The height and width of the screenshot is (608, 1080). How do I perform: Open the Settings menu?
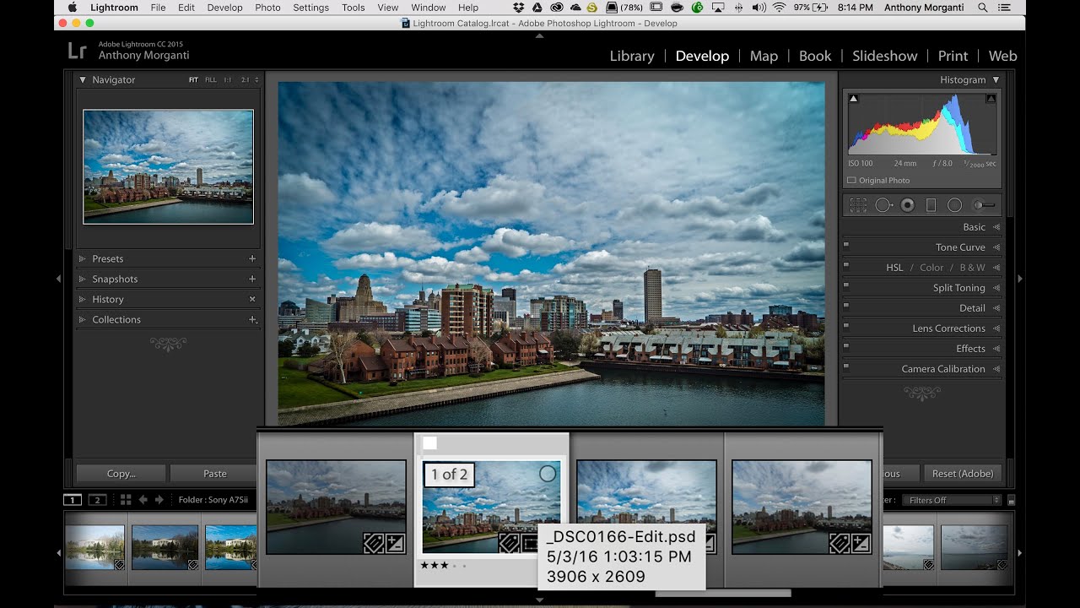(x=311, y=8)
